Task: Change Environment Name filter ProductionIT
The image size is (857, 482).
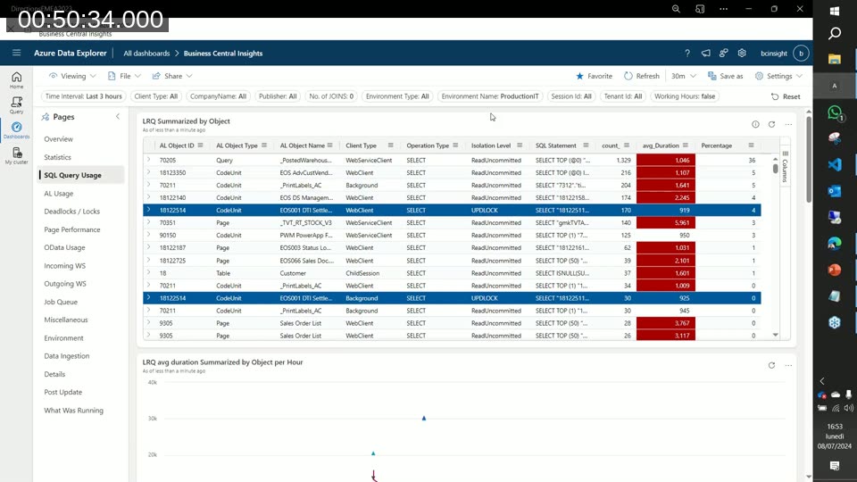Action: tap(490, 96)
